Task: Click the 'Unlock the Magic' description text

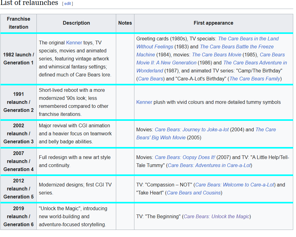Action: click(x=73, y=217)
